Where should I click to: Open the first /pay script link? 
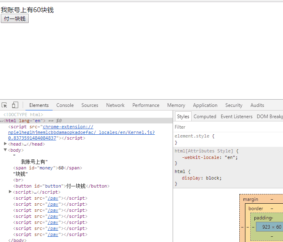point(53,198)
